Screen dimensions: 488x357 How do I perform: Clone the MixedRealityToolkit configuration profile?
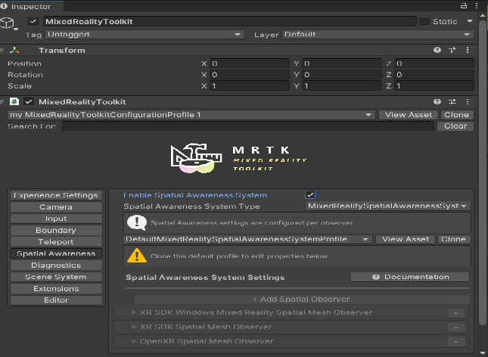click(x=456, y=115)
